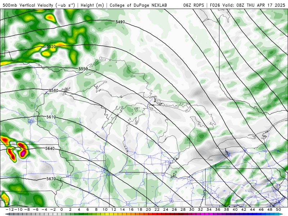Click the 28 value on the color scale
The height and width of the screenshot is (216, 288).
pos(183,210)
